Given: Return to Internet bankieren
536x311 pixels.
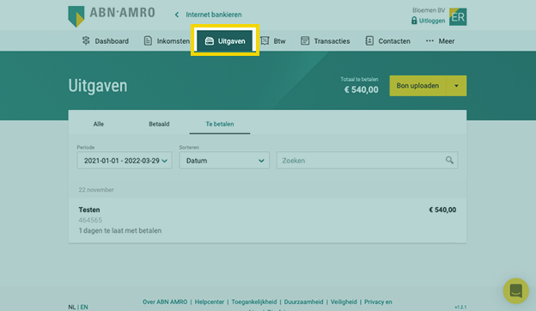Looking at the screenshot, I should 214,15.
